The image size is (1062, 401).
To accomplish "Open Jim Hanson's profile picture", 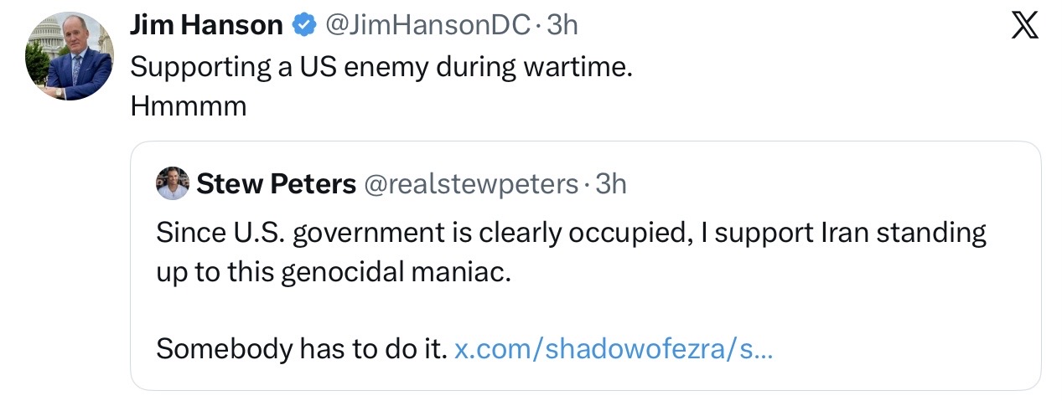I will click(x=69, y=57).
